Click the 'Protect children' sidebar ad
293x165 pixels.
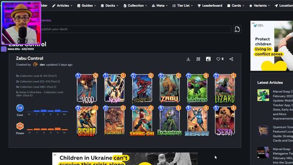tap(271, 46)
